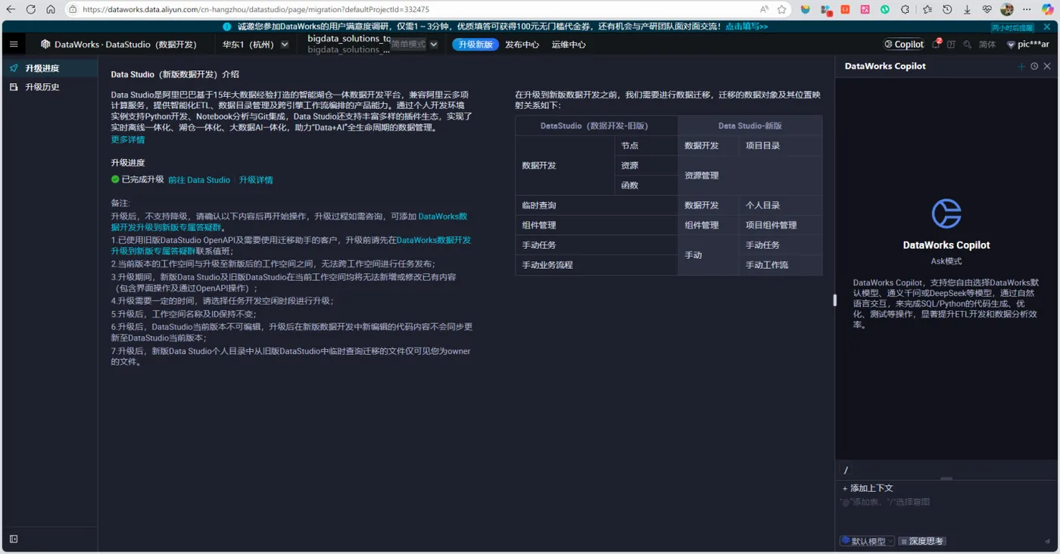Open DataWorks数据开发升级到新版专属答疑群 link in first note

288,222
